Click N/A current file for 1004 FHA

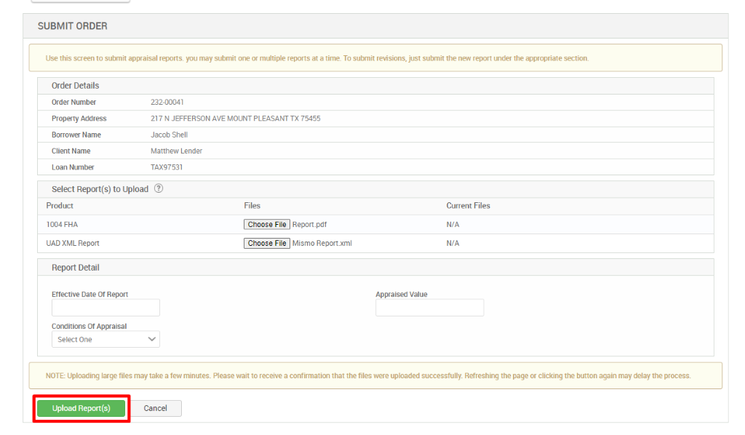453,224
